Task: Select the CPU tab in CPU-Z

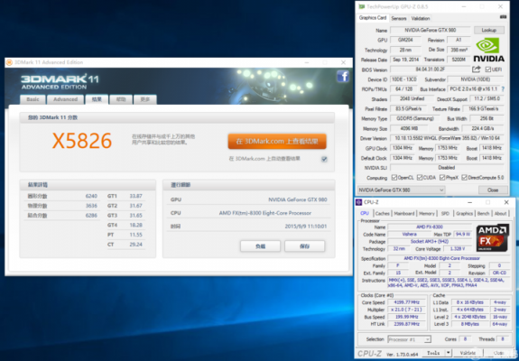Action: coord(365,213)
